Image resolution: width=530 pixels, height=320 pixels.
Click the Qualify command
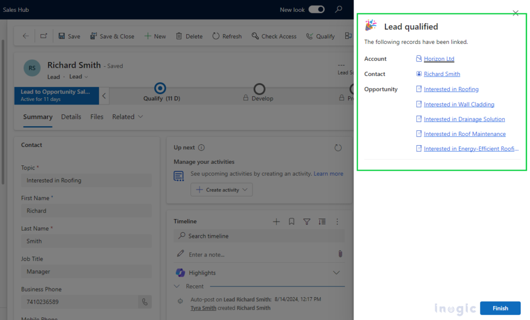[x=320, y=36]
